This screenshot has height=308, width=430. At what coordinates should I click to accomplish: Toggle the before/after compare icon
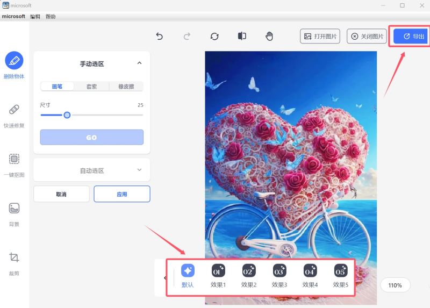pyautogui.click(x=242, y=36)
